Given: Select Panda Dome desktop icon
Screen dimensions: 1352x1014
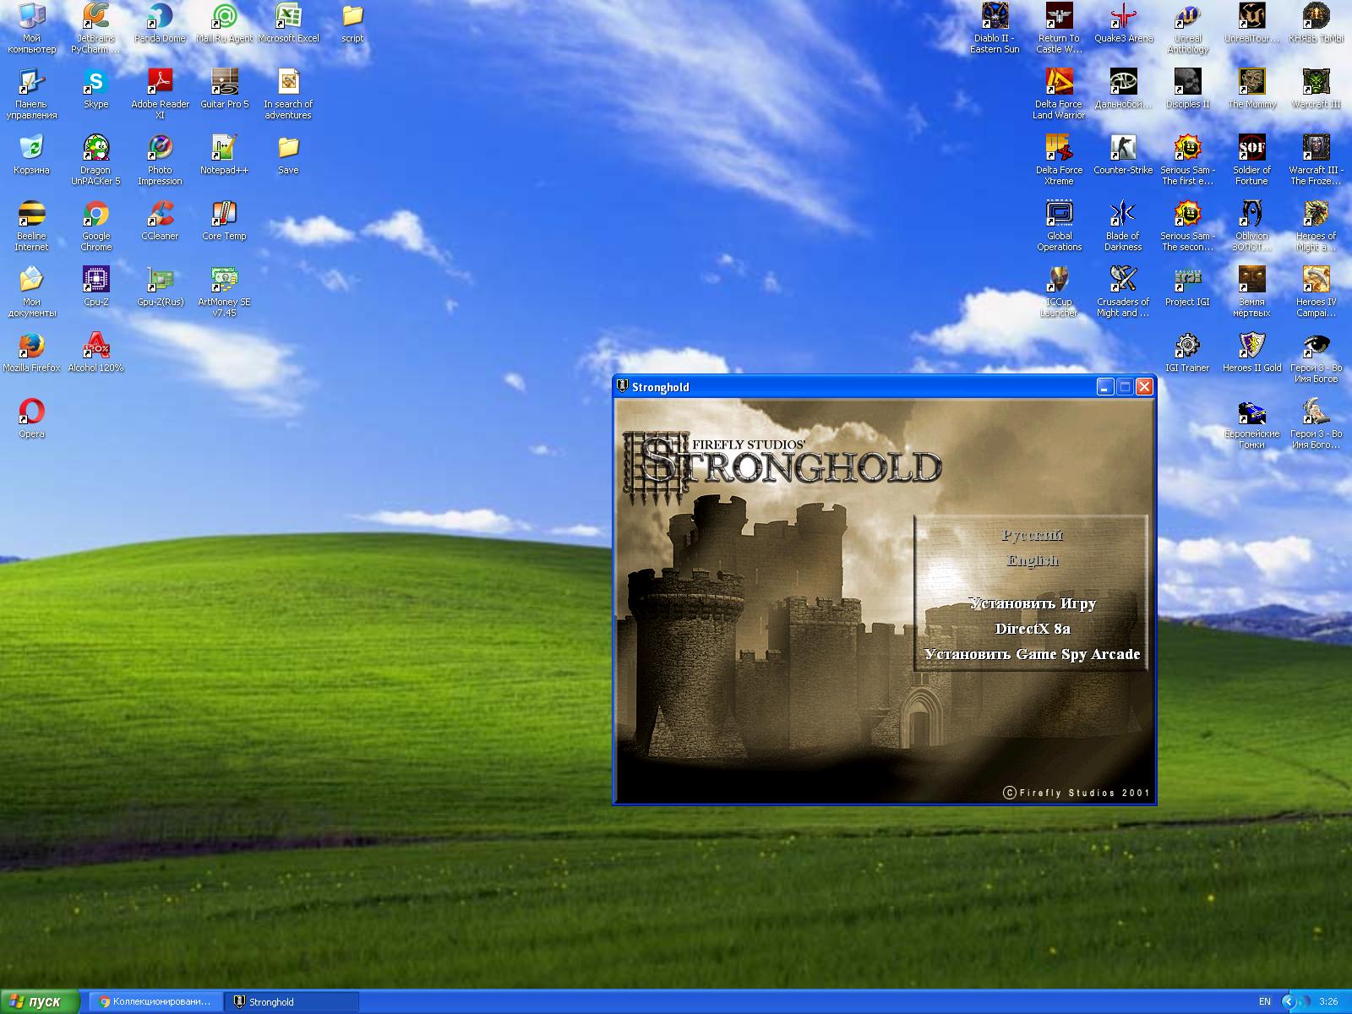Looking at the screenshot, I should 160,23.
